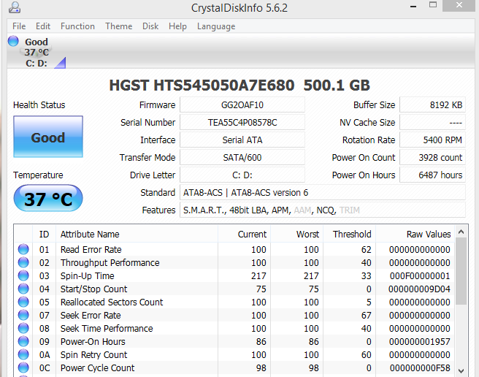The width and height of the screenshot is (479, 377).
Task: Click the Serial Number TEA55C4P08578C field
Action: [x=242, y=123]
